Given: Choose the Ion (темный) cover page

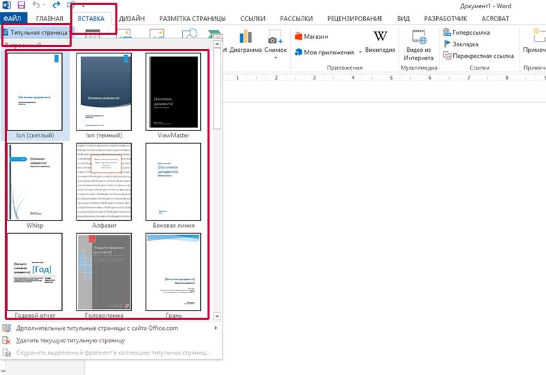Looking at the screenshot, I should tap(104, 96).
